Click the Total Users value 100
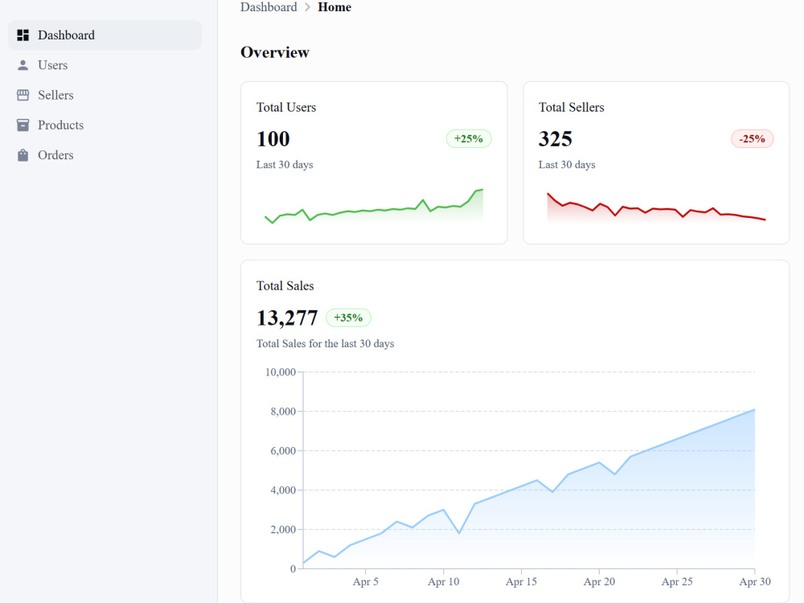The image size is (804, 603). tap(273, 139)
